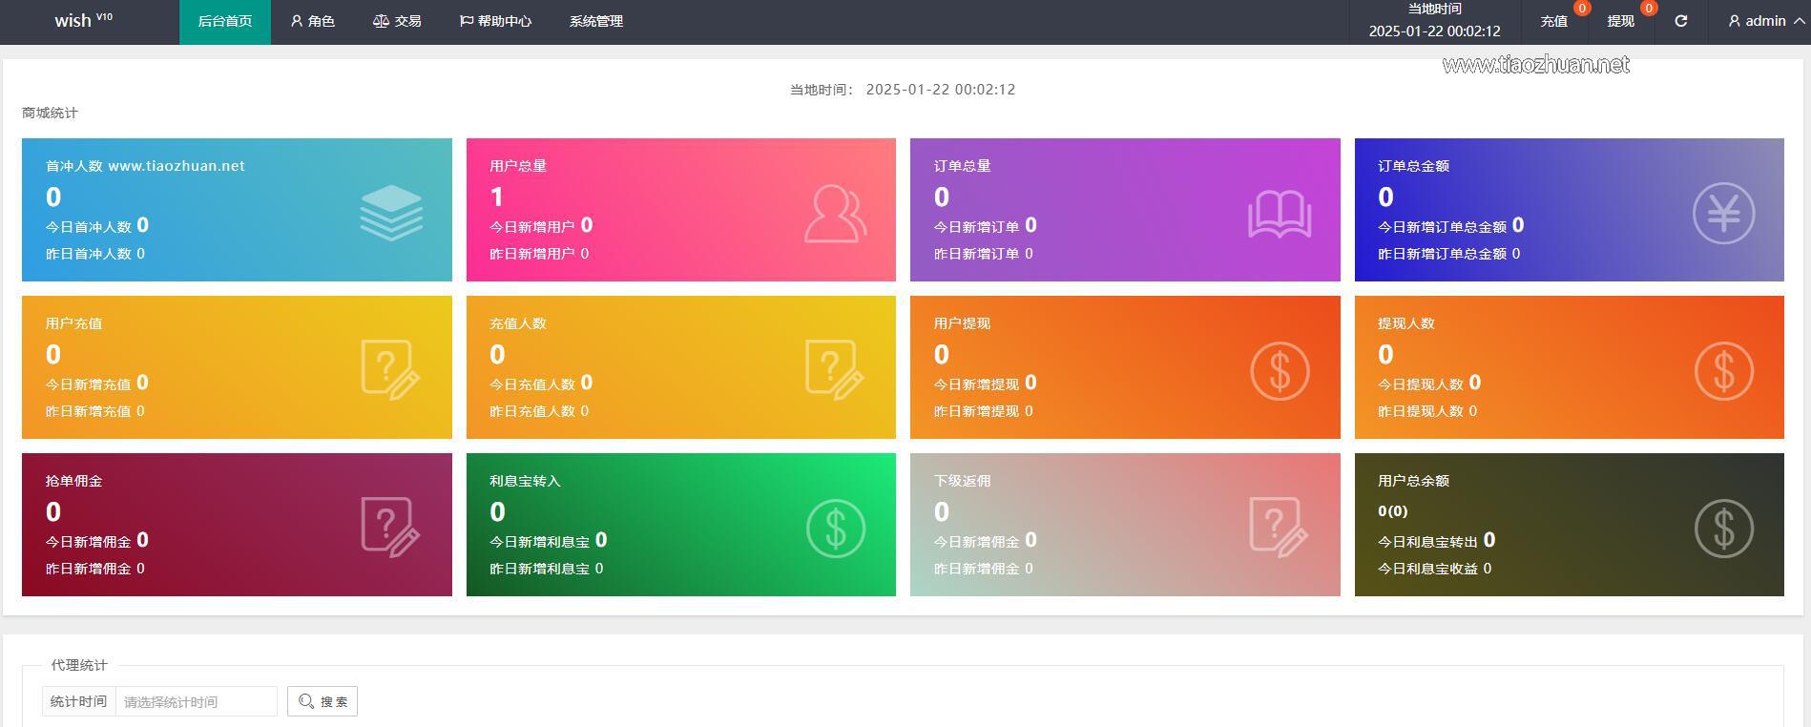
Task: Click the question-edit icon on 抢单佣金 card
Action: [x=391, y=527]
